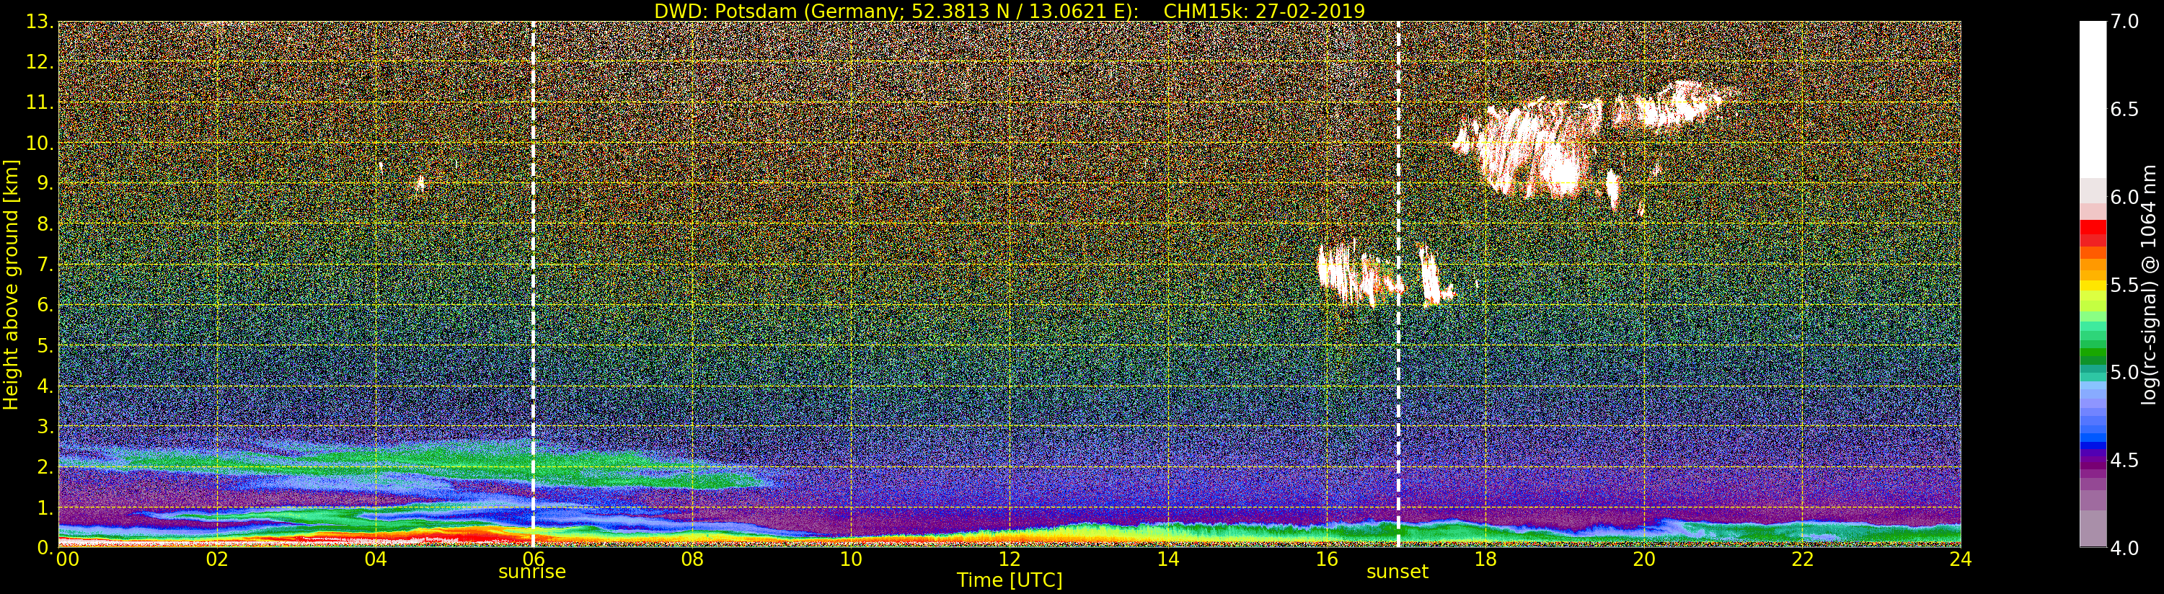Click height axis tick '8.' km
2164x594 pixels.
pos(45,224)
